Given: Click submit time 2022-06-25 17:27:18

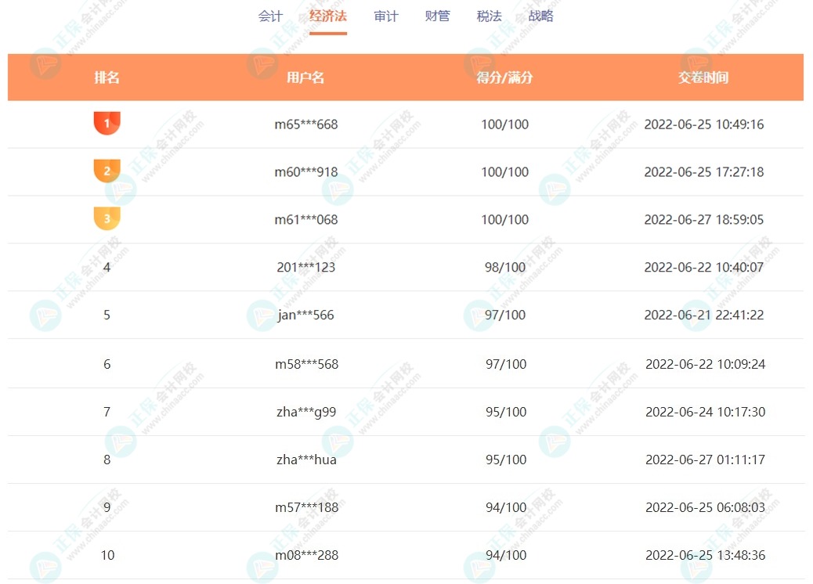Looking at the screenshot, I should click(x=704, y=172).
